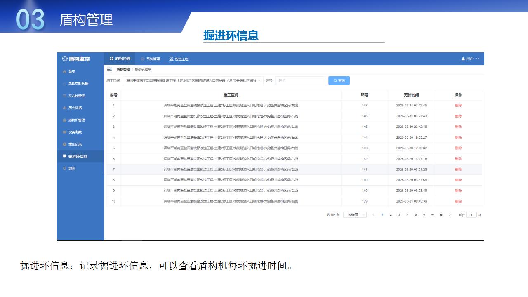
Task: Click the 查询 search button
Action: pos(339,81)
